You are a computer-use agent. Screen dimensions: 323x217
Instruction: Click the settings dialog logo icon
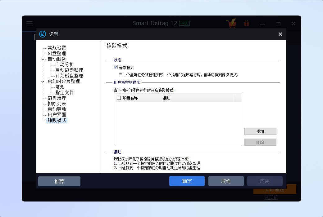tap(43, 34)
